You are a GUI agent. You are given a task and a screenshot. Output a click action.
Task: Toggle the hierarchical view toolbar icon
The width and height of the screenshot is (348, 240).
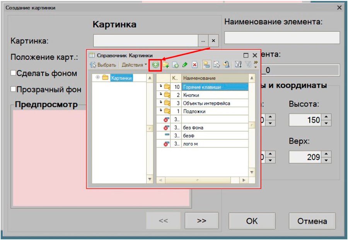206,65
